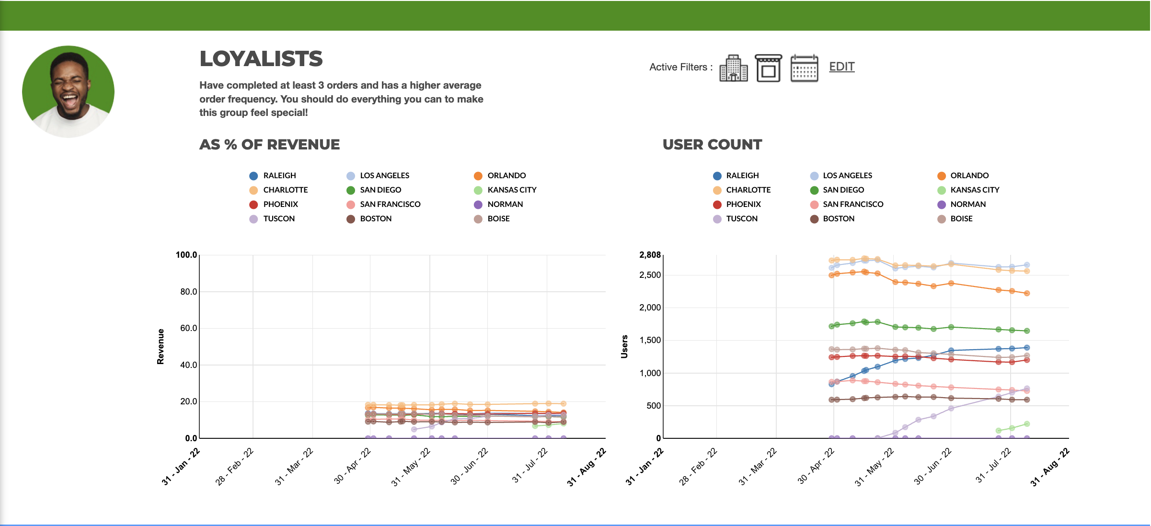Click last Kansas City point in user count chart
Image resolution: width=1151 pixels, height=526 pixels.
tap(1027, 424)
